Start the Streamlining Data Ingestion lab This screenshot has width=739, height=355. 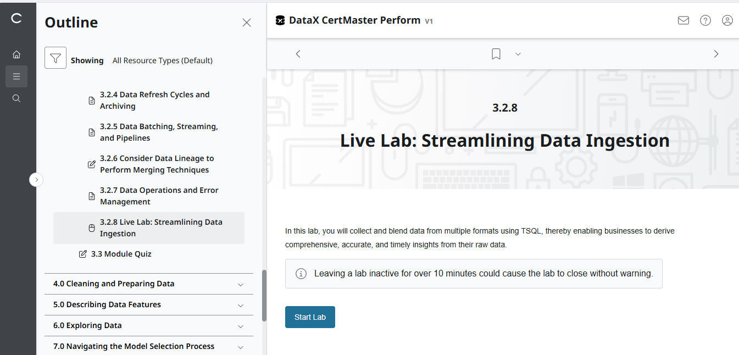pyautogui.click(x=310, y=317)
